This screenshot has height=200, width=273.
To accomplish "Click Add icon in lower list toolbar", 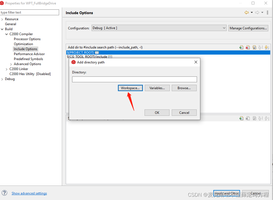I will click(241, 118).
